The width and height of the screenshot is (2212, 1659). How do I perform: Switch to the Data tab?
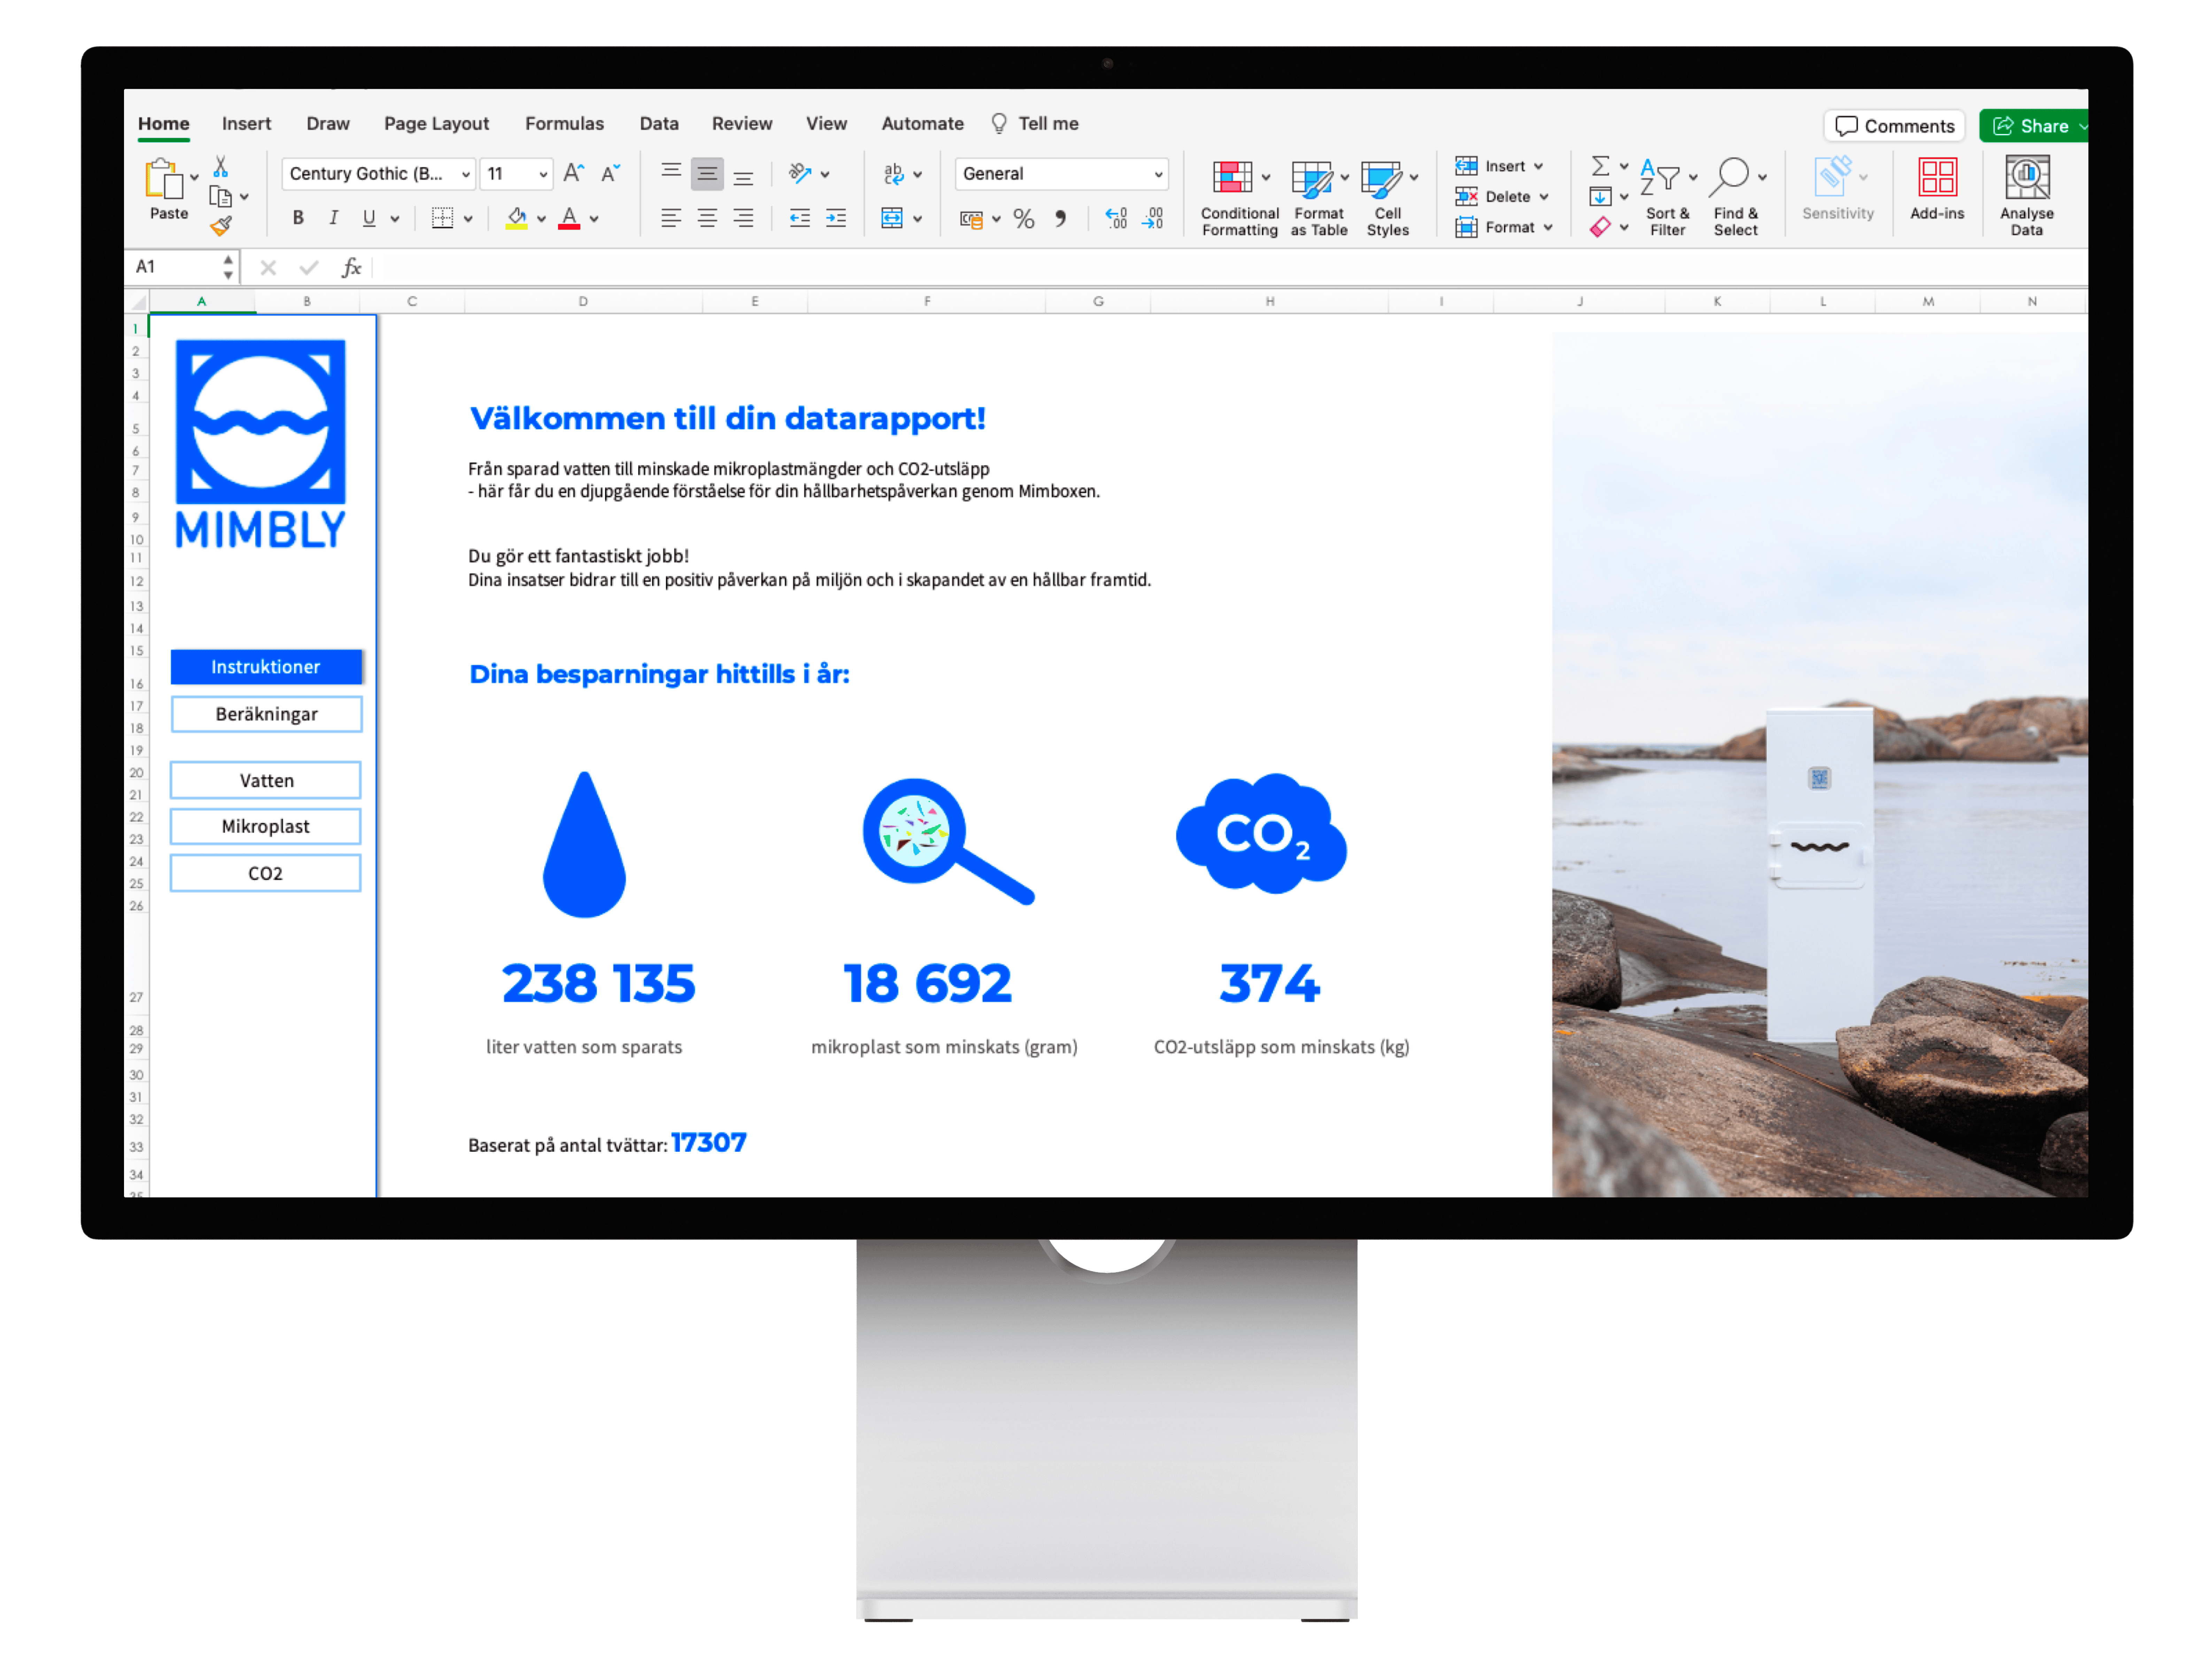tap(659, 124)
